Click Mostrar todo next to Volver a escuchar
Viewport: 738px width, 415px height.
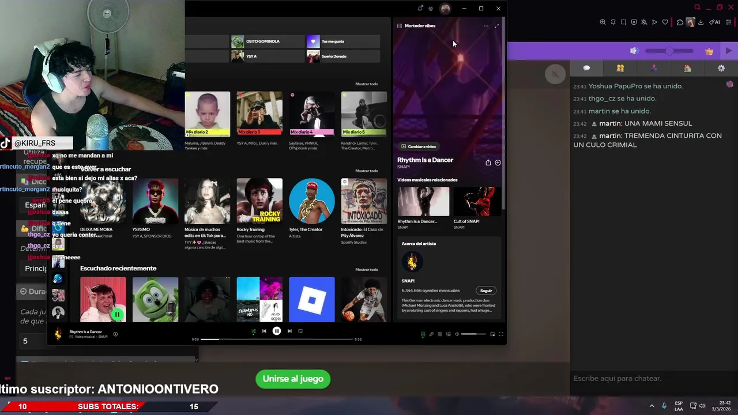367,171
